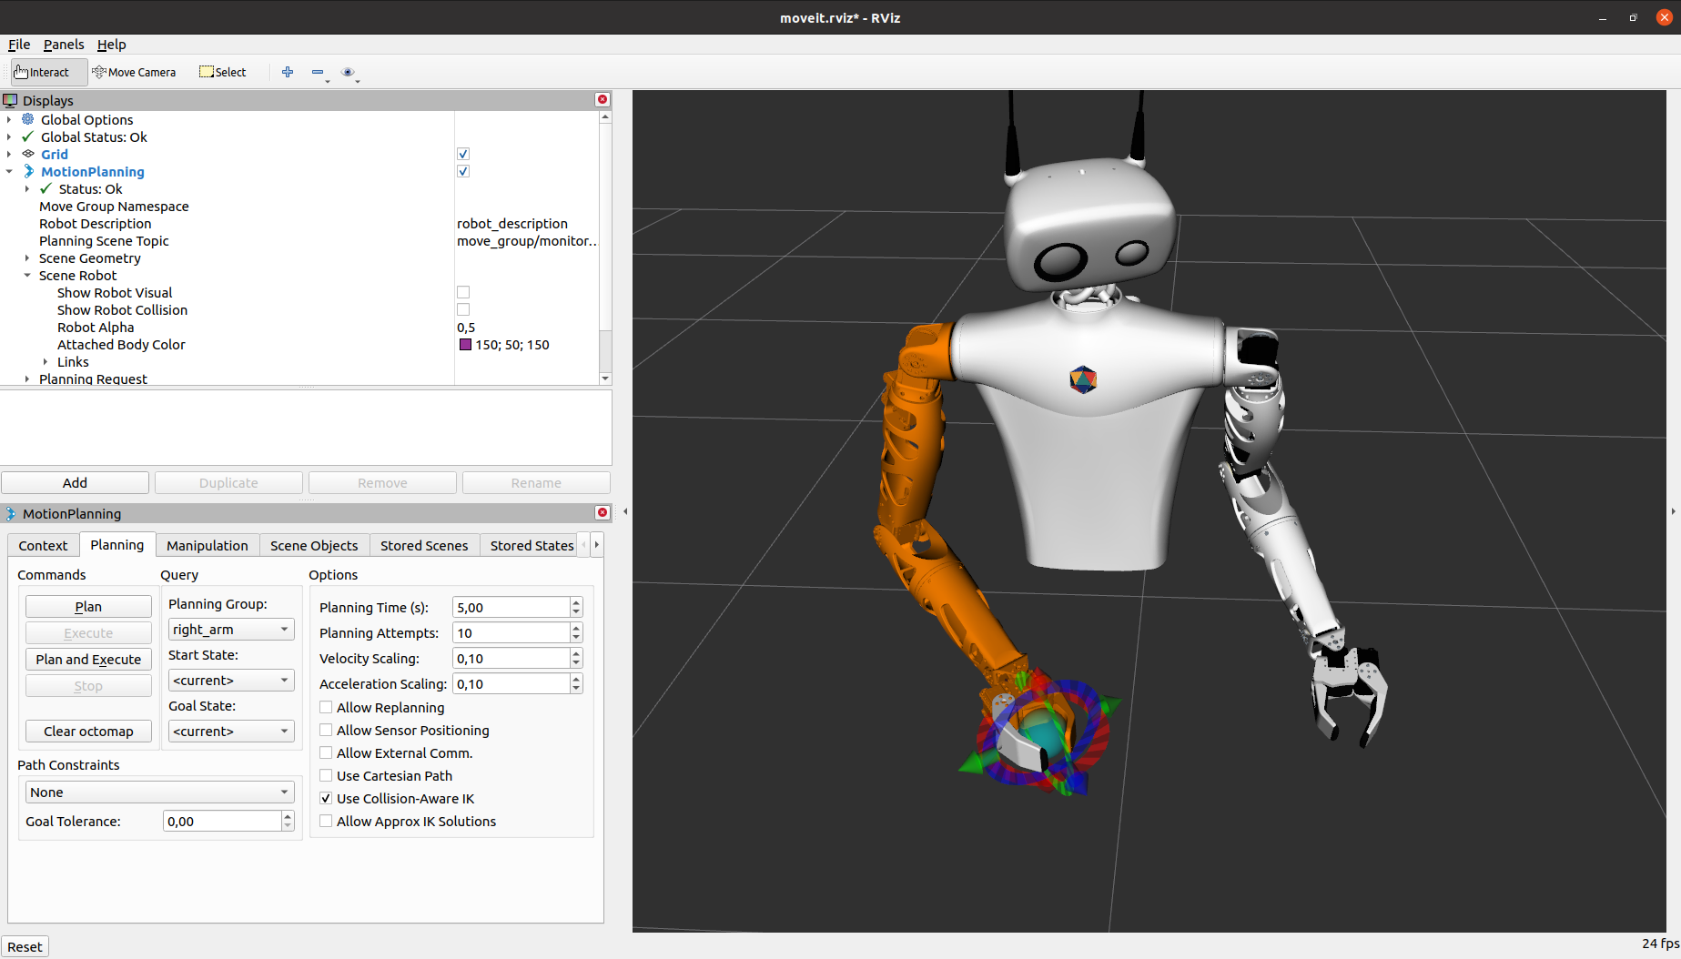Toggle the MotionPlanning display checkbox

click(x=463, y=171)
